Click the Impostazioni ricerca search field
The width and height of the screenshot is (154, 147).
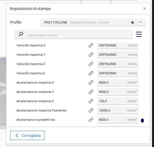(x=74, y=34)
